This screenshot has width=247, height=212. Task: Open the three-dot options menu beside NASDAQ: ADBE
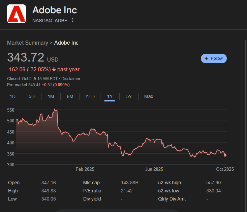[72, 20]
